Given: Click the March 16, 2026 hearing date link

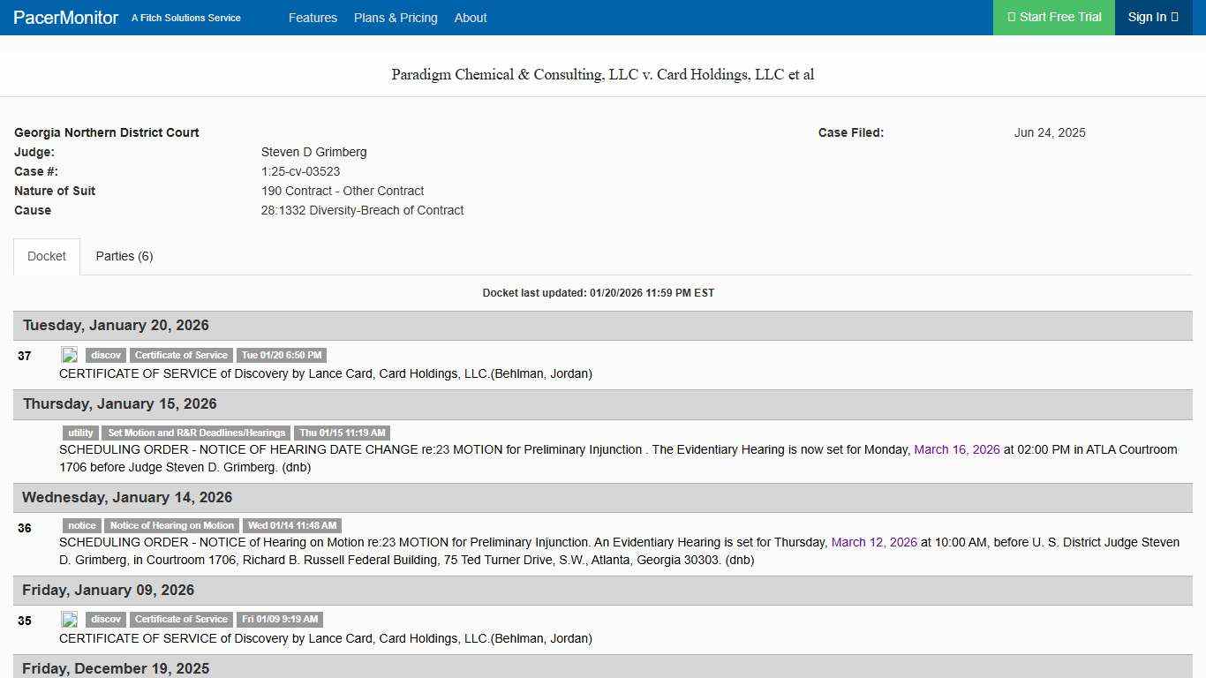Looking at the screenshot, I should (956, 449).
